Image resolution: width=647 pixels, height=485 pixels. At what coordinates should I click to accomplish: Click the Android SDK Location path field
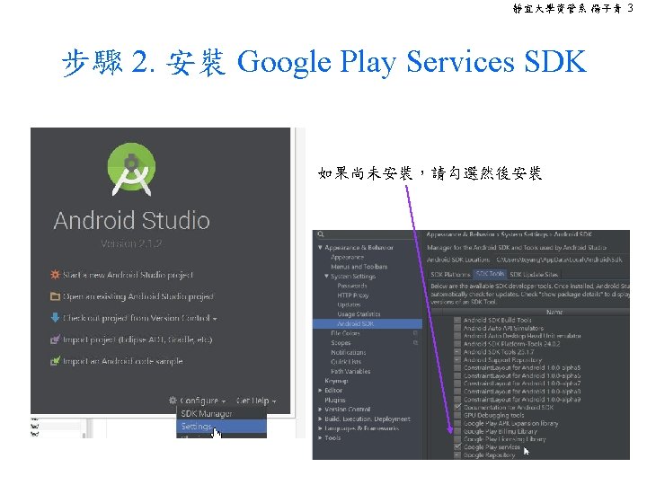point(561,260)
